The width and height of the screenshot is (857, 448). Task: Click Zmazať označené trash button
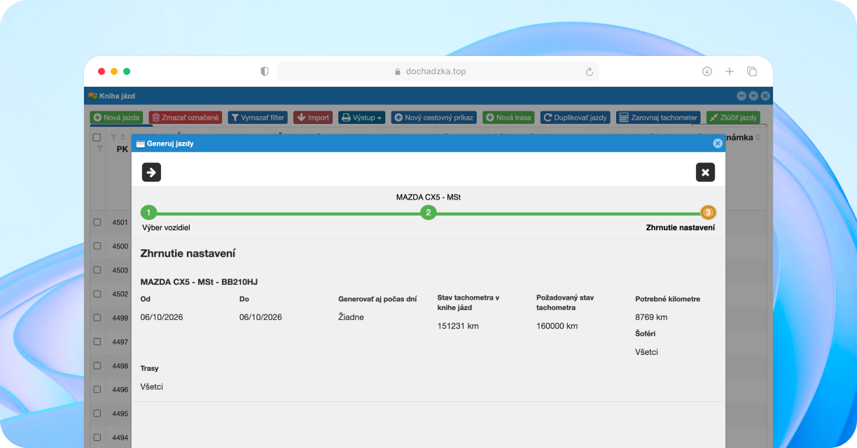coord(186,118)
